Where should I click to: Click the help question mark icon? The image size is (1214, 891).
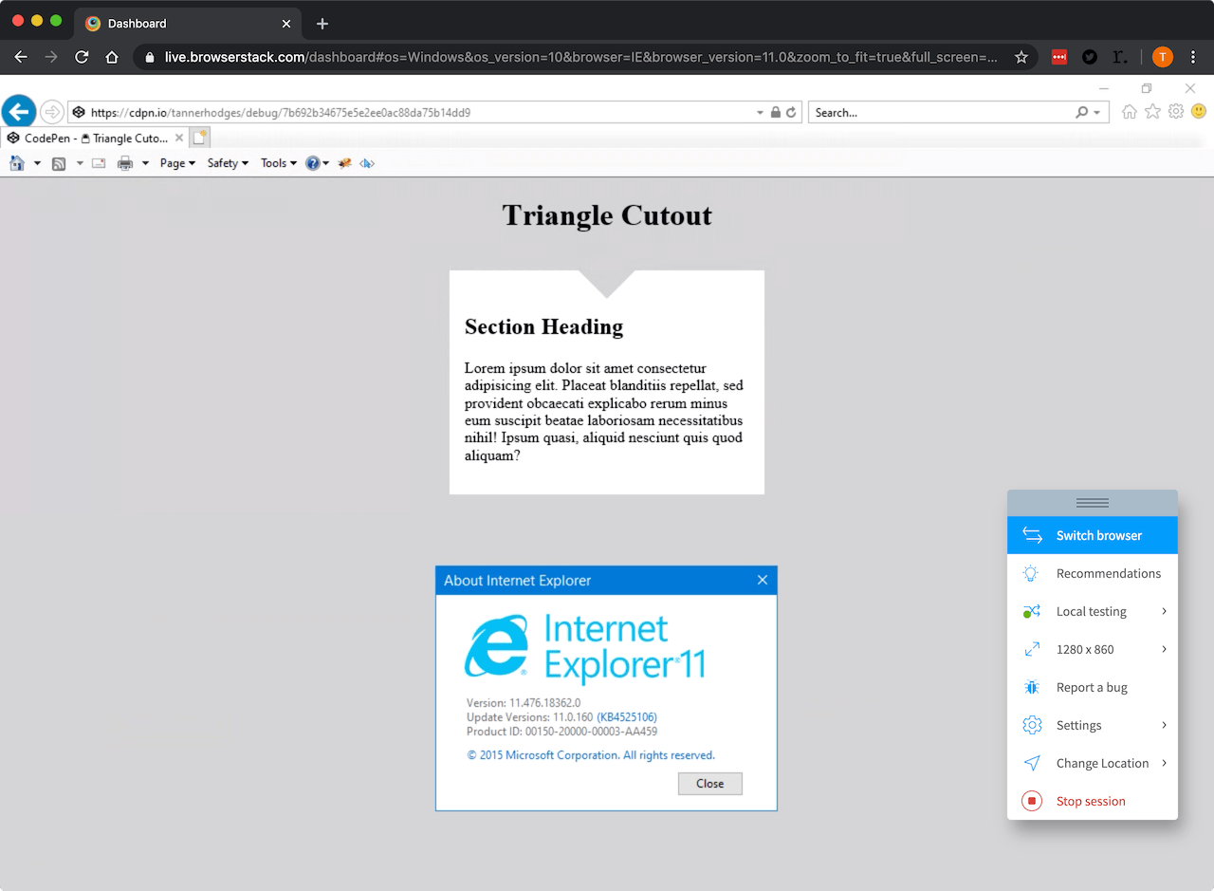coord(313,163)
